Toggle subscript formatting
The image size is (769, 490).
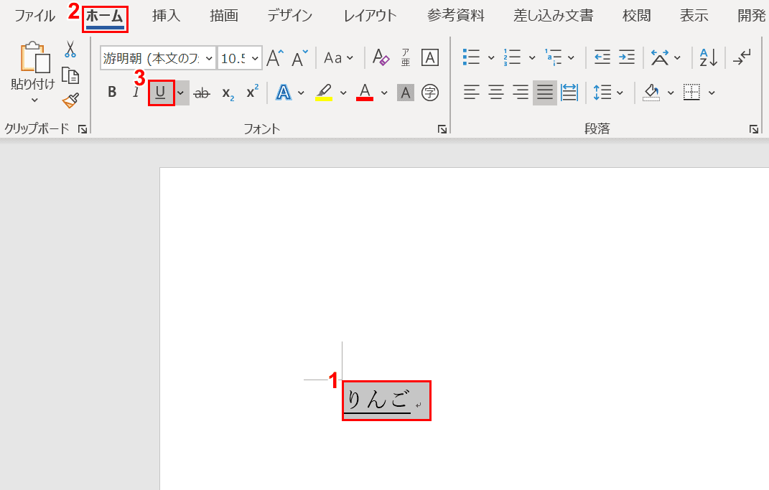pos(228,93)
